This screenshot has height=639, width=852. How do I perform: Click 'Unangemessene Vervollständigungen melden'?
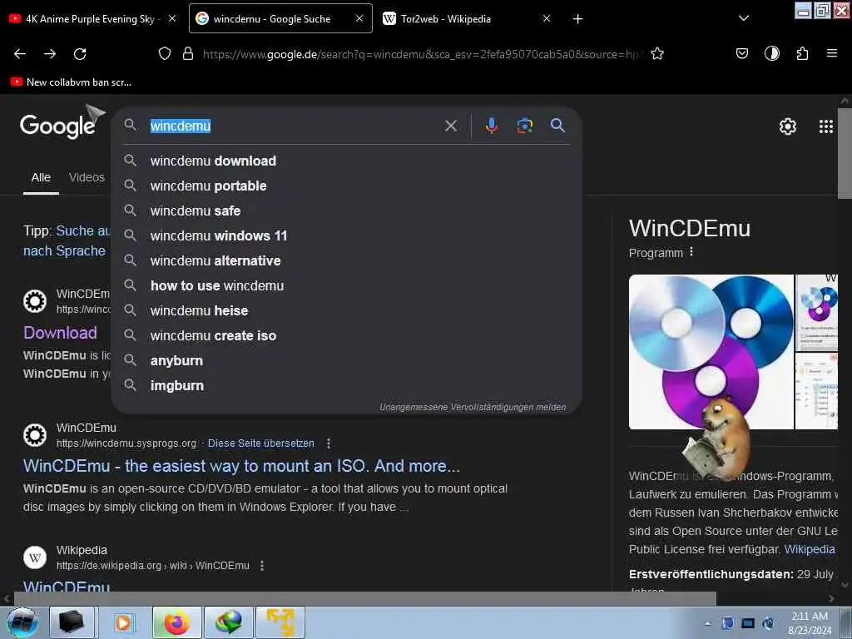473,407
